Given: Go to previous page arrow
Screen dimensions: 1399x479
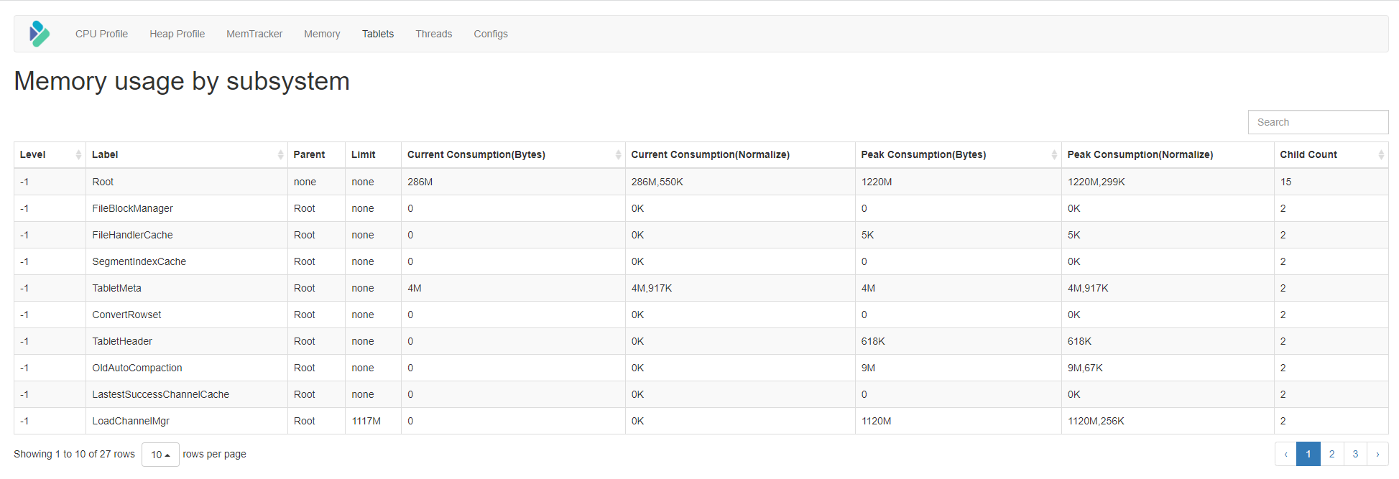Looking at the screenshot, I should pyautogui.click(x=1285, y=454).
